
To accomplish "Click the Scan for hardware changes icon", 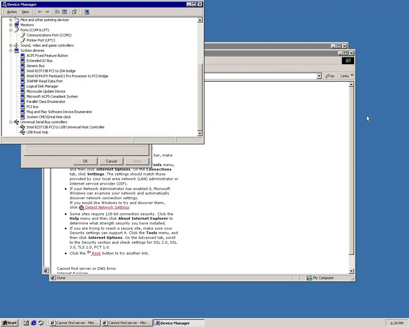I will (87, 12).
